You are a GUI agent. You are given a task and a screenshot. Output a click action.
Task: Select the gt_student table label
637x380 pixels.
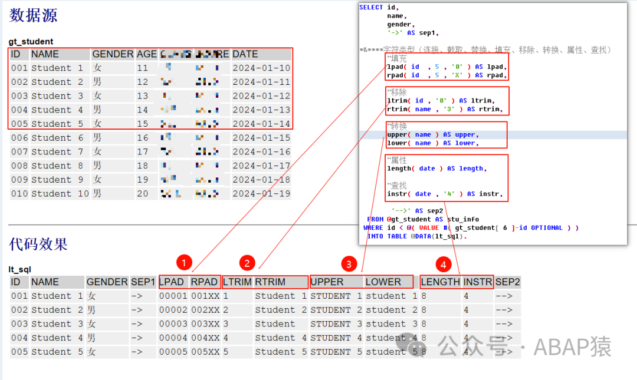(31, 41)
